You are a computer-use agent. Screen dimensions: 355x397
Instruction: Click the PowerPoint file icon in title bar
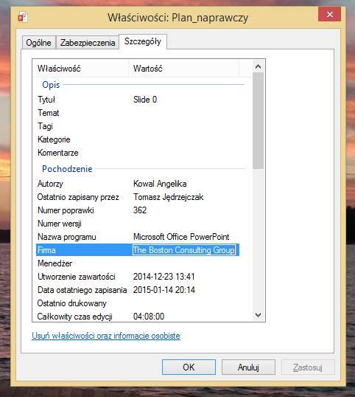[x=23, y=18]
